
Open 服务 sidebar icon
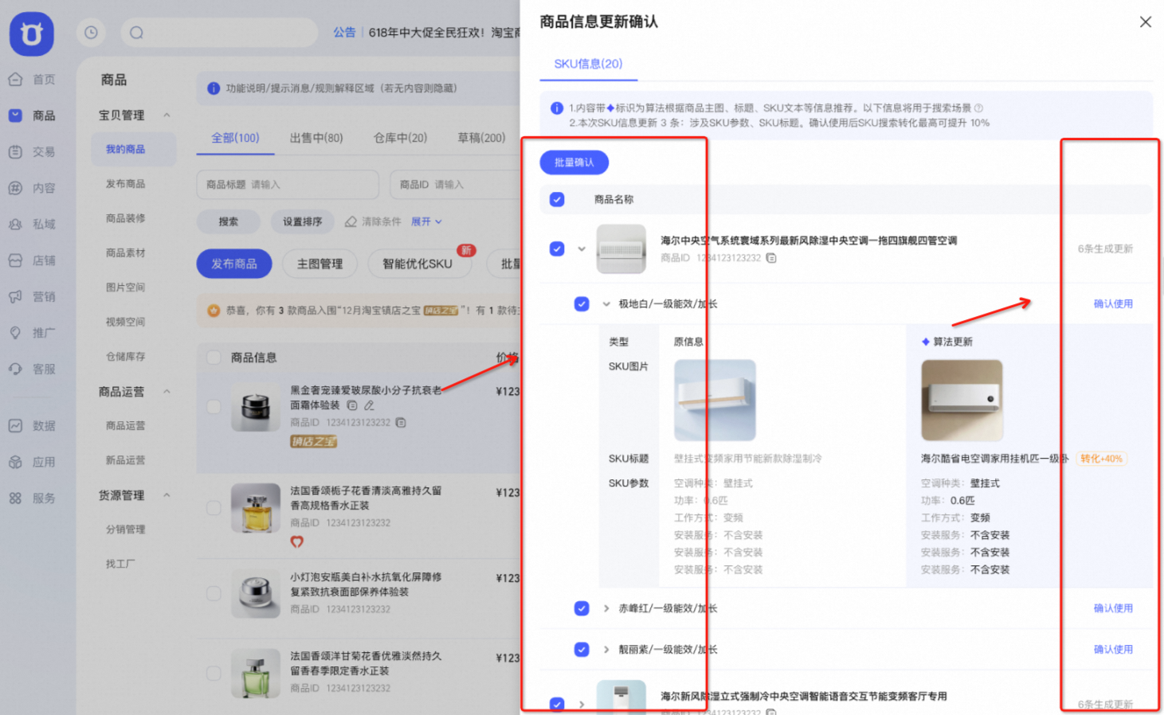[15, 498]
